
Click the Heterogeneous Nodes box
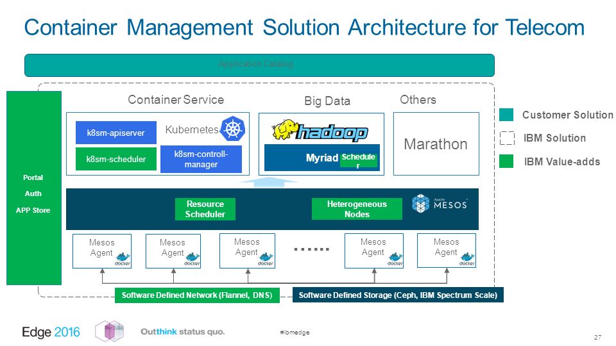click(x=357, y=209)
